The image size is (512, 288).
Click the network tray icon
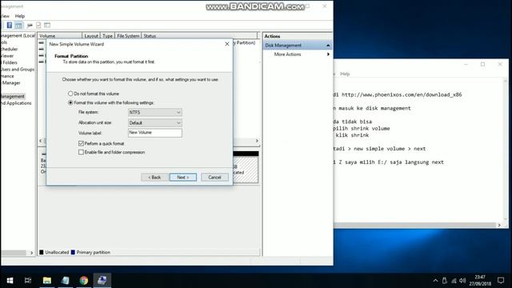(x=454, y=281)
